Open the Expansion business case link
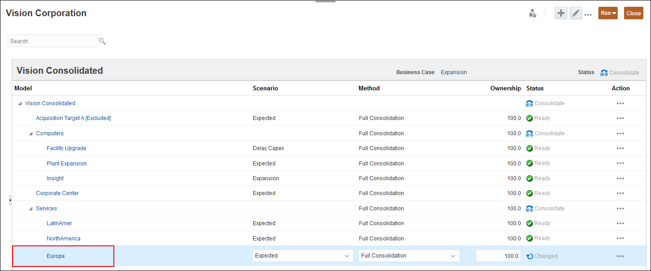 (453, 72)
